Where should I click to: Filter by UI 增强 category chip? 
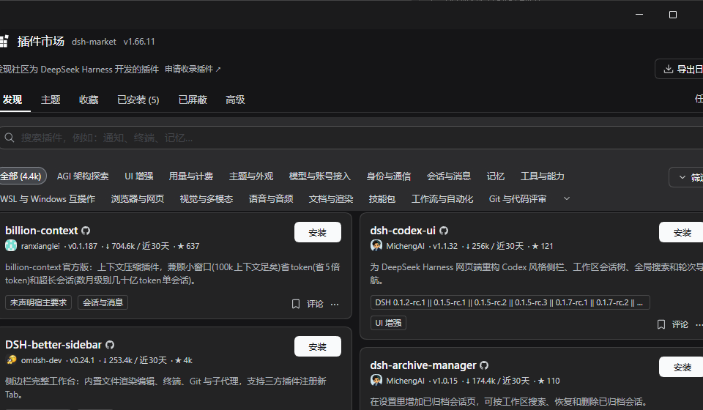[x=138, y=176]
